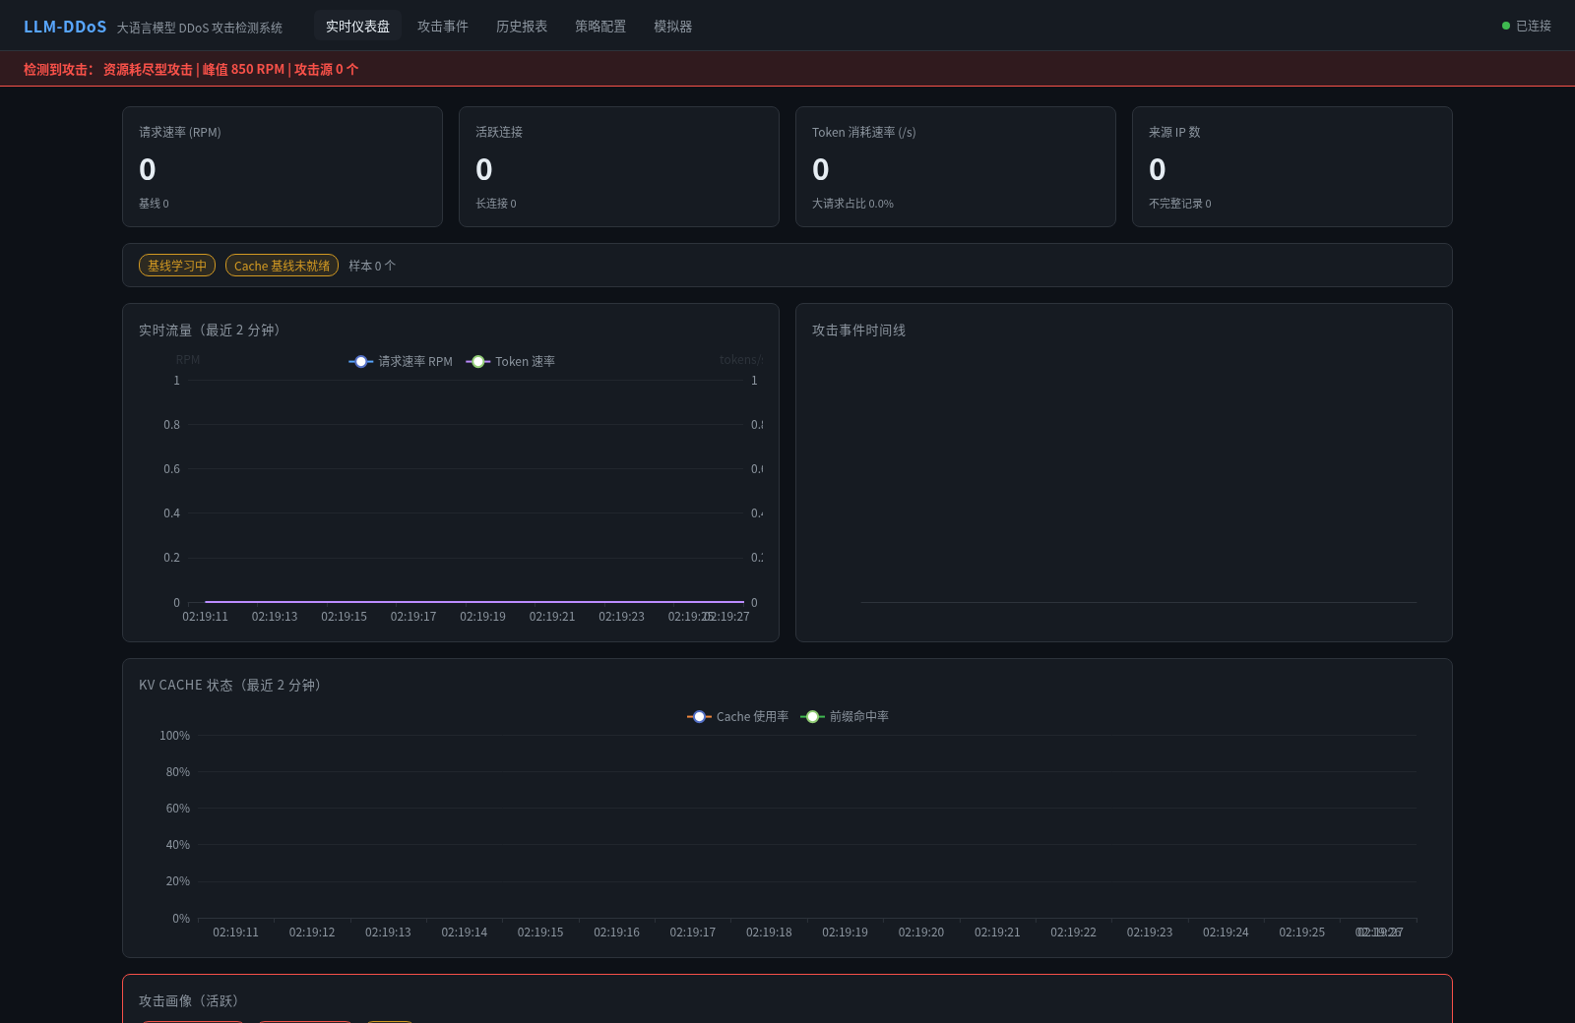Click the 大请求占比 0.0% label
This screenshot has width=1575, height=1023.
pyautogui.click(x=852, y=204)
